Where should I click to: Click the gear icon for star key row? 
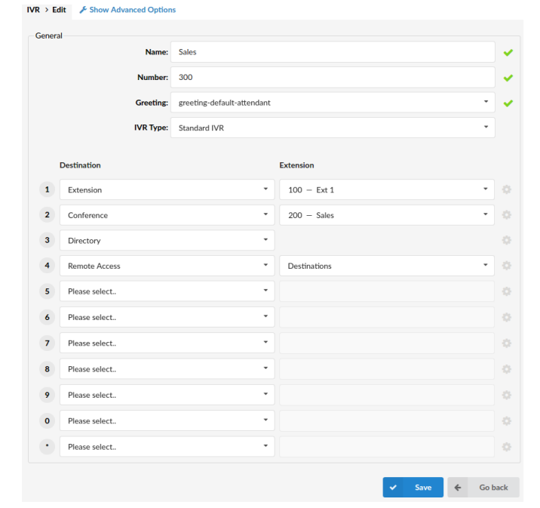507,446
